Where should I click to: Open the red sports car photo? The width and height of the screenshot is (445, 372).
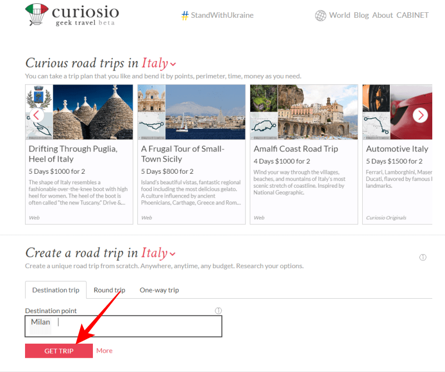[x=411, y=112]
